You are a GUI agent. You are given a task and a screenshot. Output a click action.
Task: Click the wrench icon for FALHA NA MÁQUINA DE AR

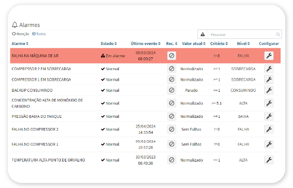tap(269, 56)
